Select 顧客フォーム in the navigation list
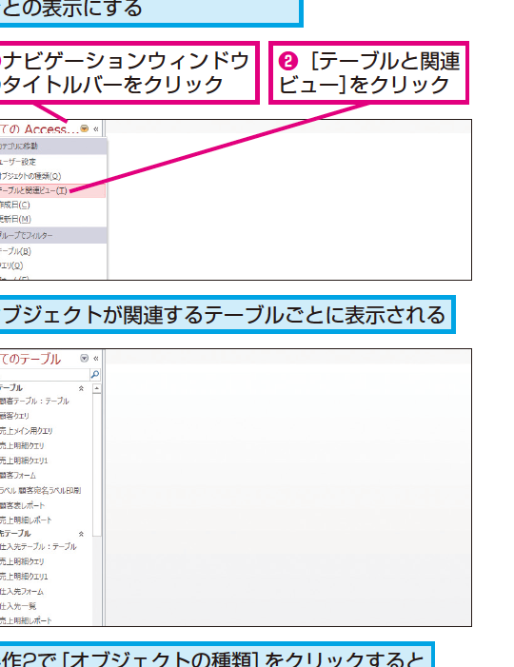Screen dimensions: 514x667 [x=18, y=476]
